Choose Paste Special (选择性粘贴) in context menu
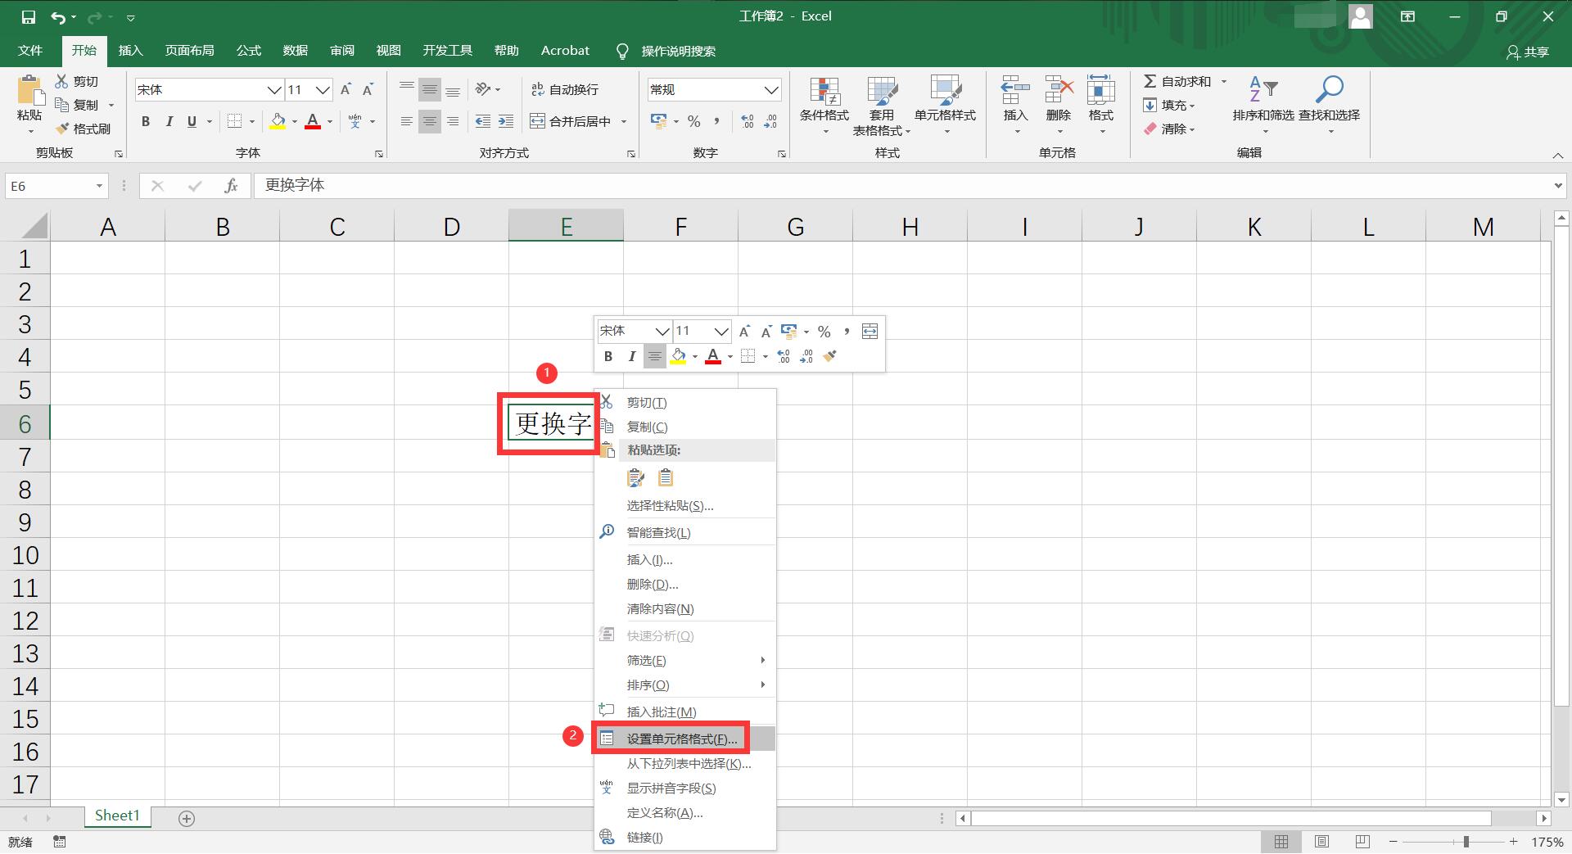 click(684, 505)
